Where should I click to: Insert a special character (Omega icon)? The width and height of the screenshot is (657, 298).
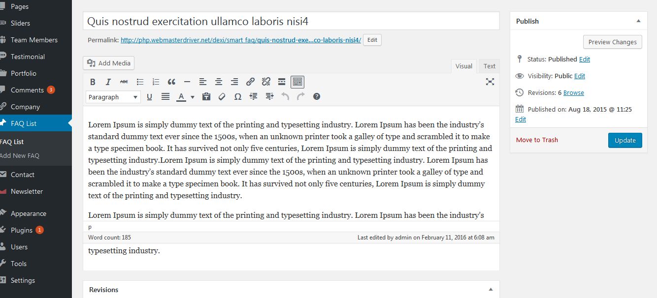237,97
